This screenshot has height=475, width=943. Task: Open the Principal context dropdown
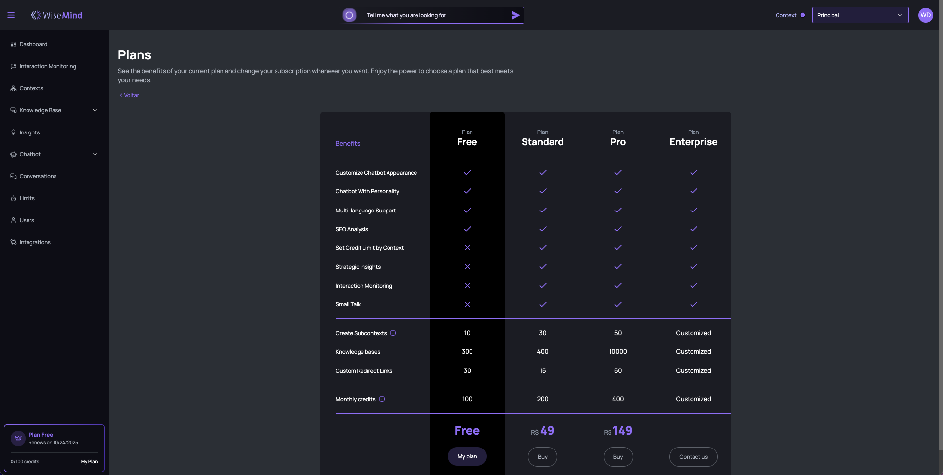(860, 15)
